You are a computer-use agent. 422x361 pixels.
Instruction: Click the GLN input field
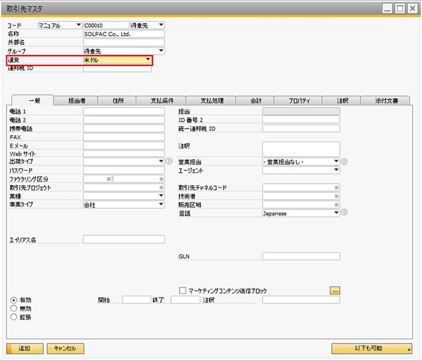click(x=301, y=256)
